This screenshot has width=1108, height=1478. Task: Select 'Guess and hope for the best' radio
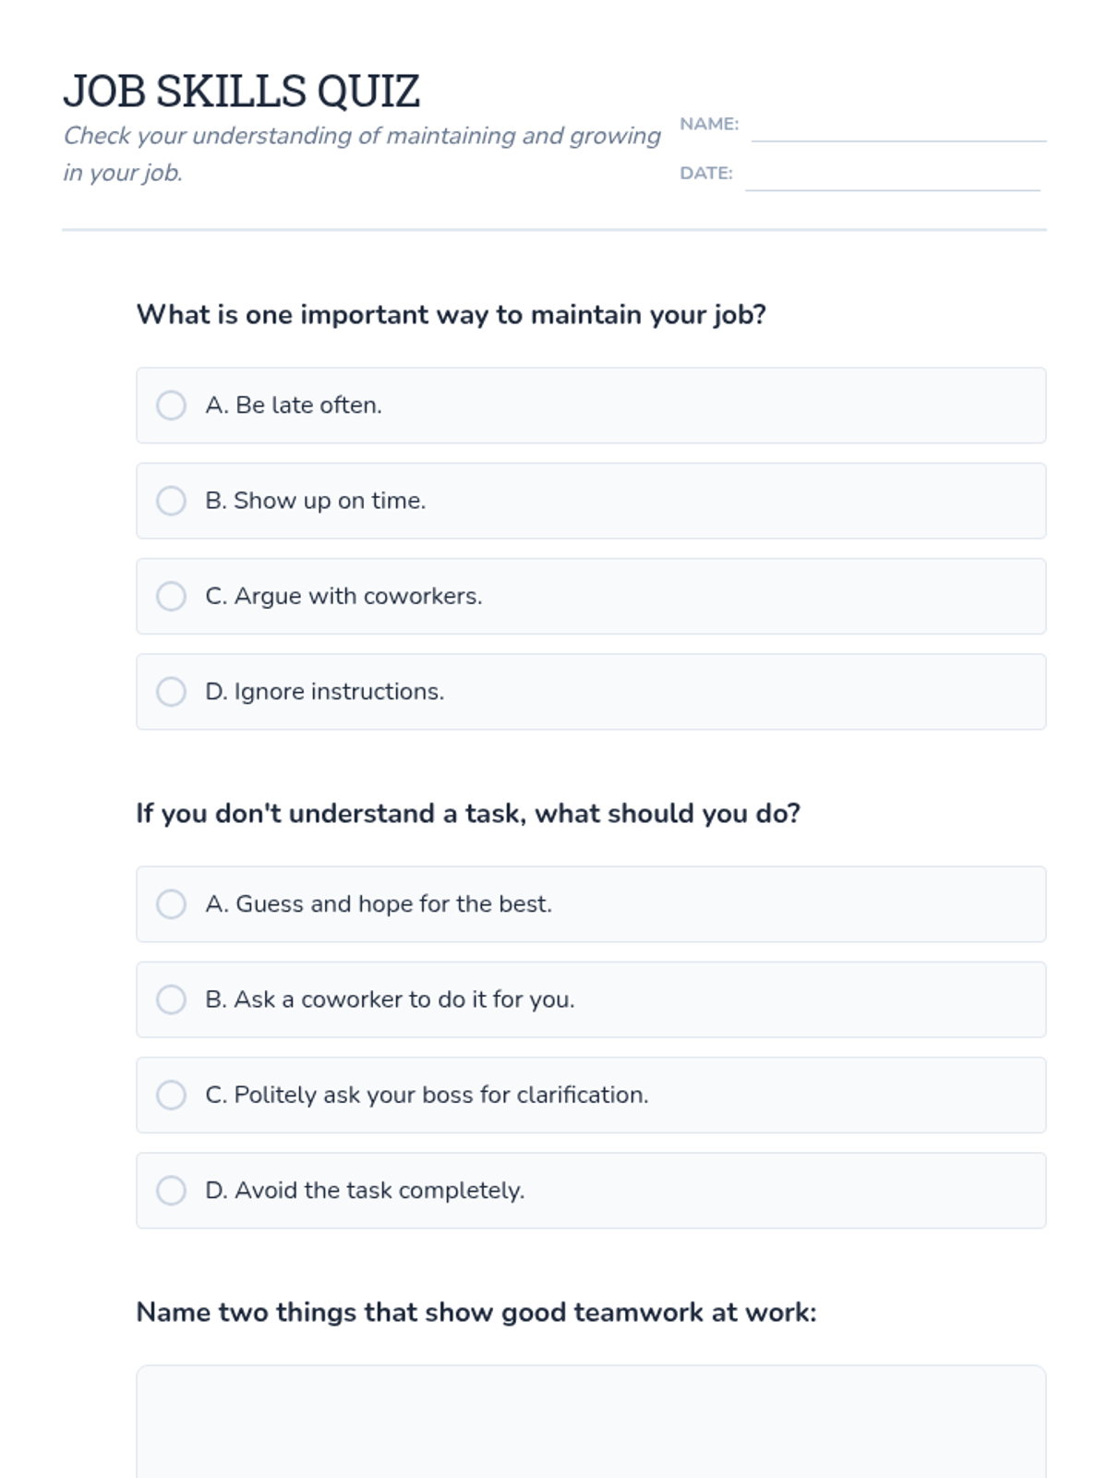pyautogui.click(x=171, y=904)
